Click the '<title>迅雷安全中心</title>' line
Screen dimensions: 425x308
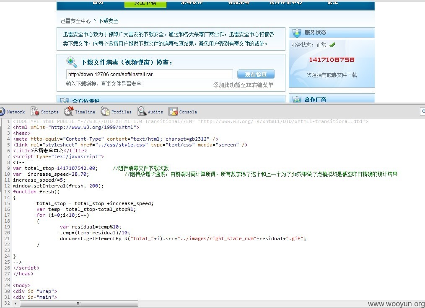50,151
